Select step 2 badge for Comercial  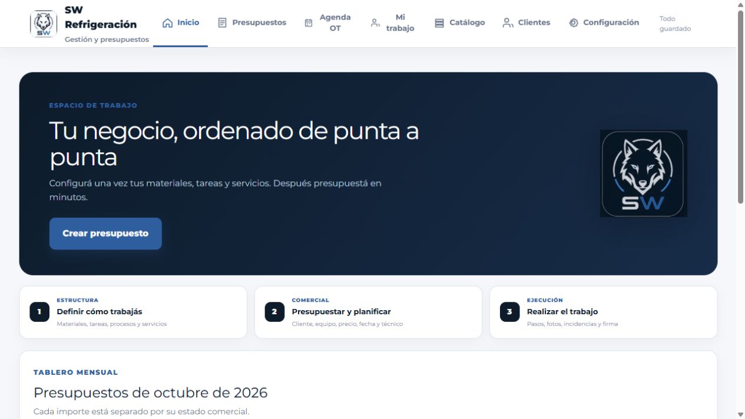pos(274,312)
